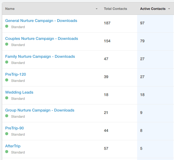Click Standard label under PreTrip-120

pyautogui.click(x=18, y=81)
